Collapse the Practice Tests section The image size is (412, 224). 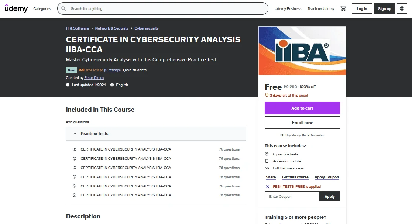[156, 134]
